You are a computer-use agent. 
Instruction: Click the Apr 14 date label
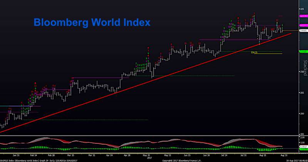(109, 155)
